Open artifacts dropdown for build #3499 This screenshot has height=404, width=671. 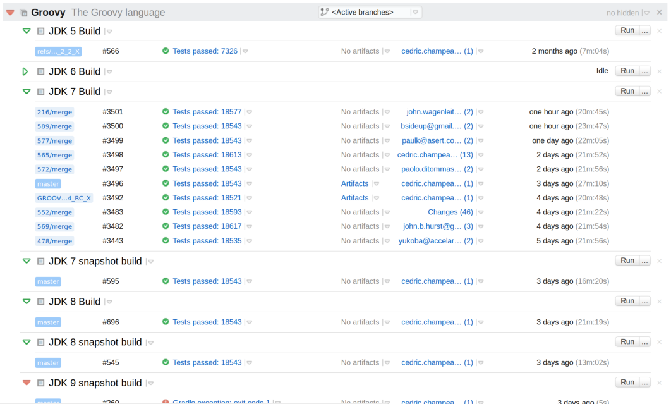pos(387,140)
